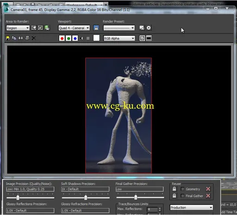Toggle the blue channel display
The image size is (237, 215).
tap(75, 38)
